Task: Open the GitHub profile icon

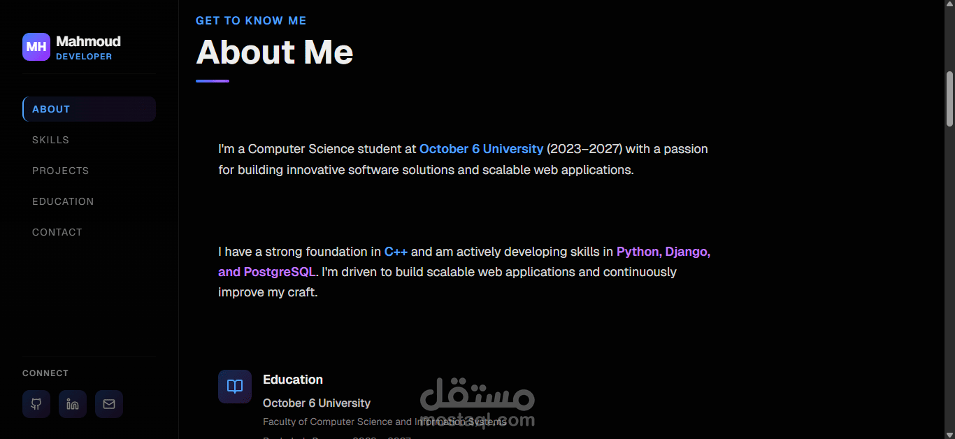Action: point(36,404)
